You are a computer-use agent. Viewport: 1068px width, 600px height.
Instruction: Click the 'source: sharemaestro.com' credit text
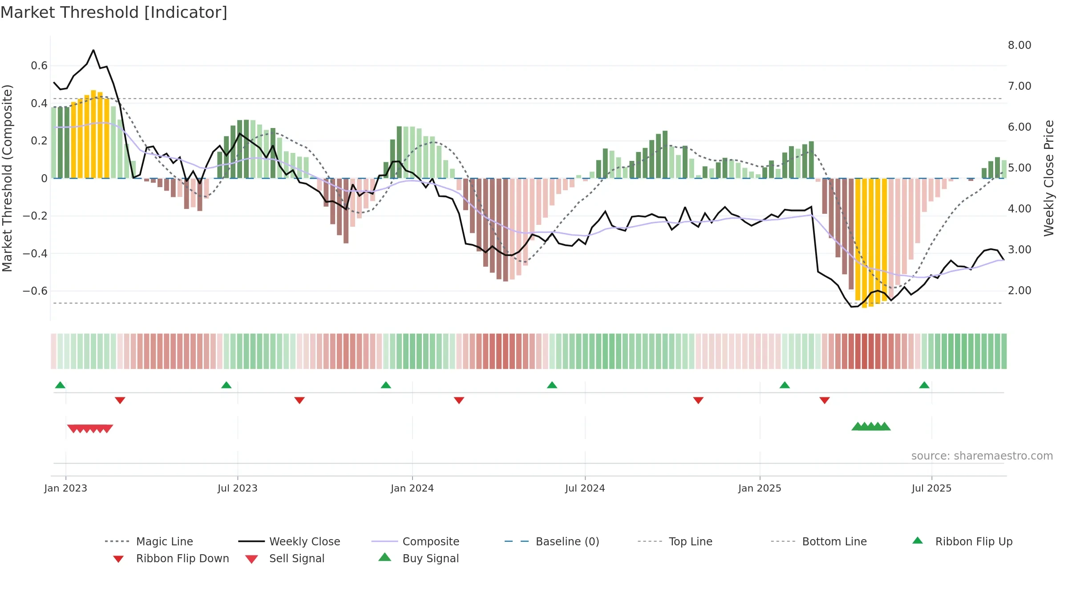tap(982, 456)
